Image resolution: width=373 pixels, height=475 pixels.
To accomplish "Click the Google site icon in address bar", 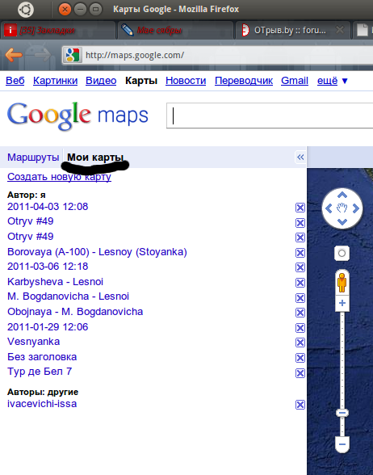I will [x=72, y=55].
